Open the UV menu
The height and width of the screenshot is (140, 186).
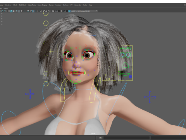tap(71, 5)
